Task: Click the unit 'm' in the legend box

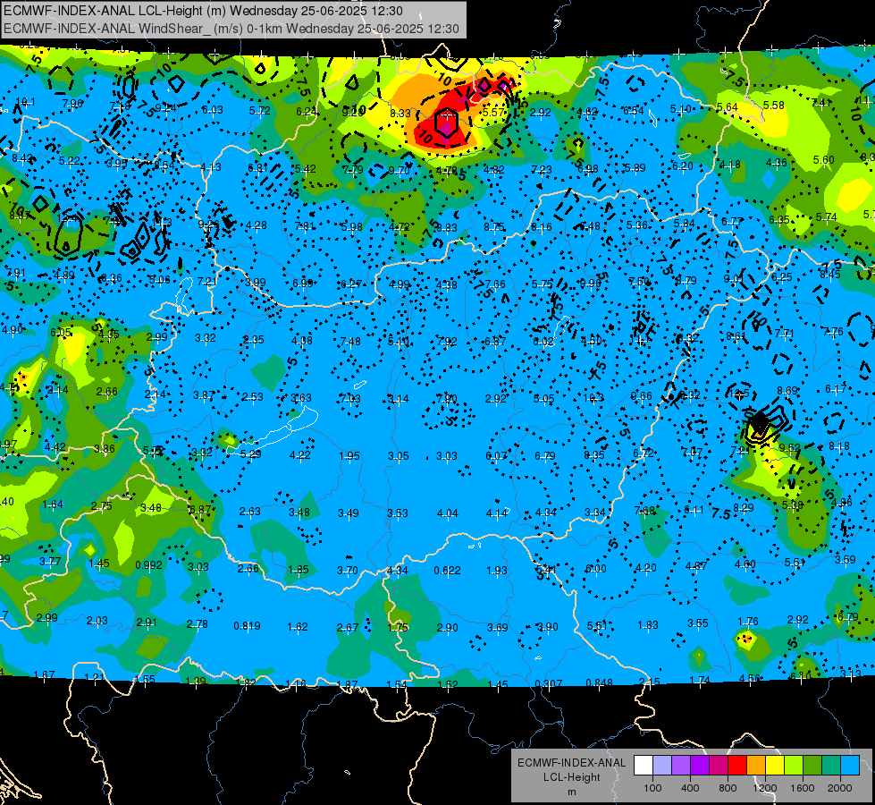Action: click(572, 792)
